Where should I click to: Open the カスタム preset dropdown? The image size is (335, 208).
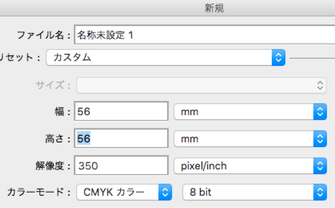pyautogui.click(x=166, y=57)
